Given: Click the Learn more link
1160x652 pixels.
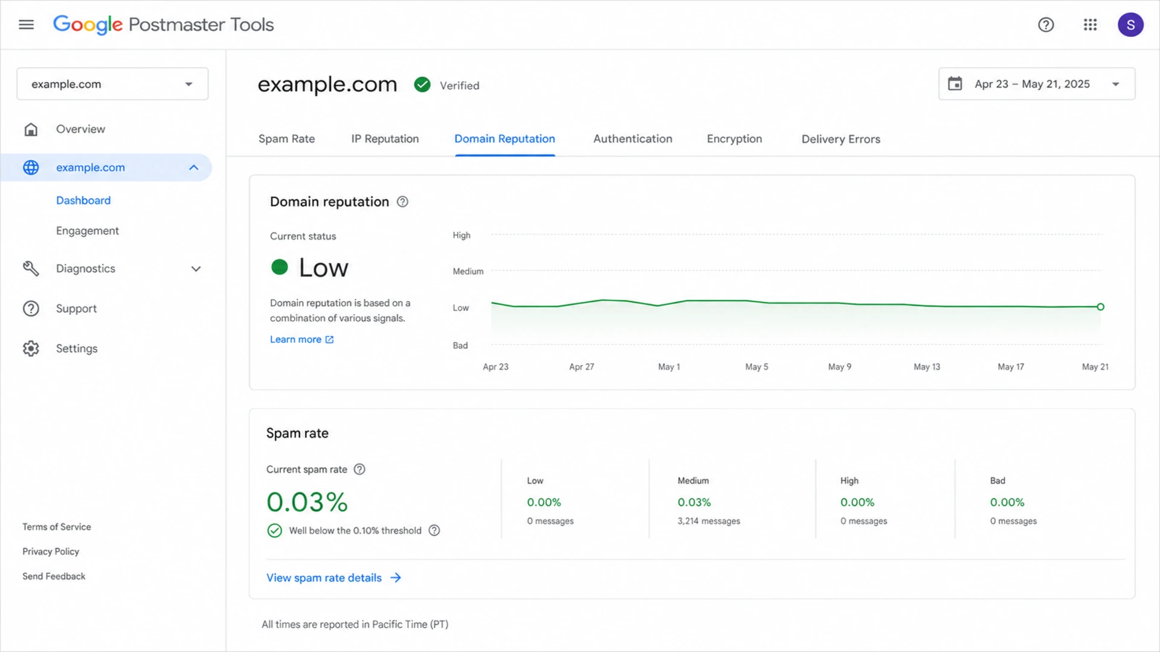Looking at the screenshot, I should point(295,339).
